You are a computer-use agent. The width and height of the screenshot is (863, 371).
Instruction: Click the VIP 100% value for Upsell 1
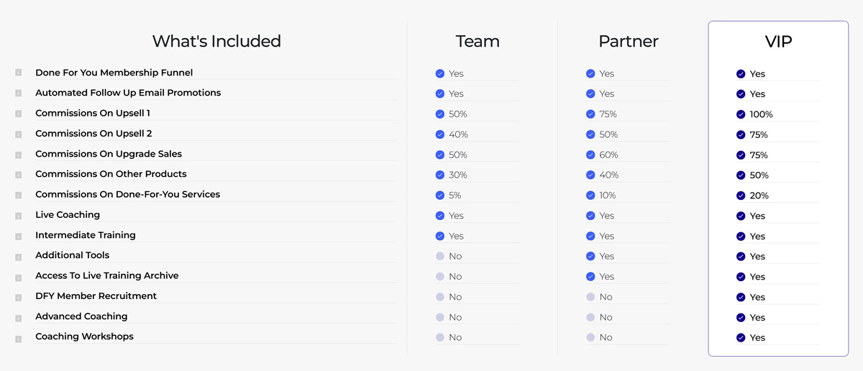[761, 114]
